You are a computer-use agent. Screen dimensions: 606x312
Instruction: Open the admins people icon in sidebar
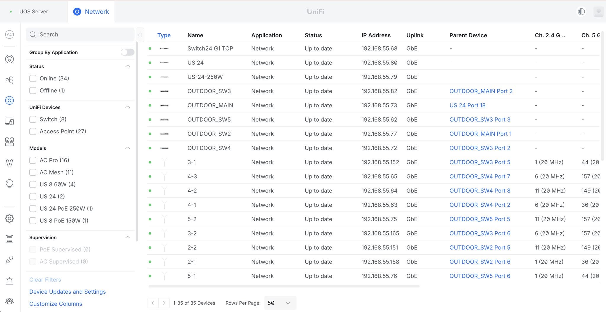click(9, 301)
